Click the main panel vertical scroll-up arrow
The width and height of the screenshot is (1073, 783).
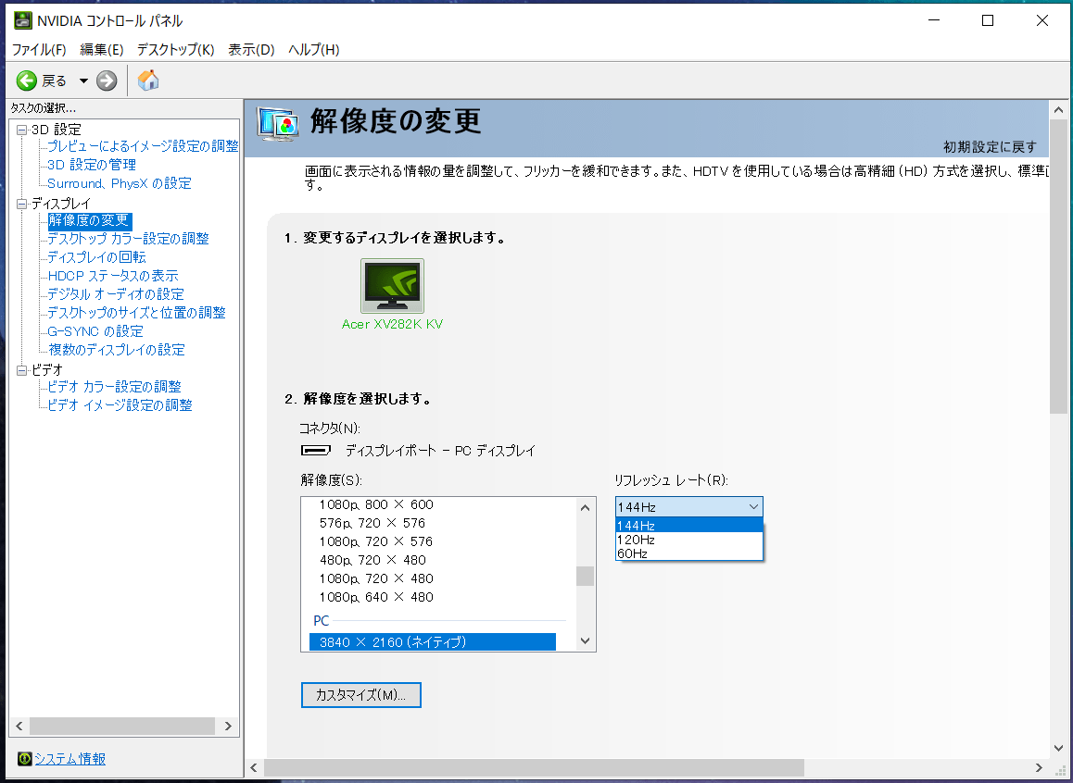pos(1058,109)
